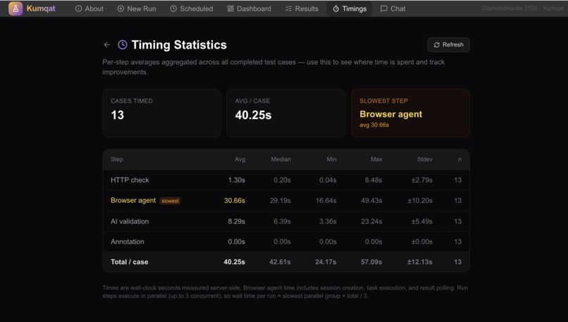Click the Kumqat flask logo icon
The height and width of the screenshot is (322, 568).
point(16,8)
